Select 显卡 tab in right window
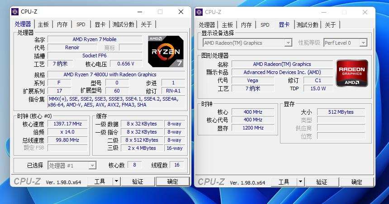 pyautogui.click(x=284, y=24)
